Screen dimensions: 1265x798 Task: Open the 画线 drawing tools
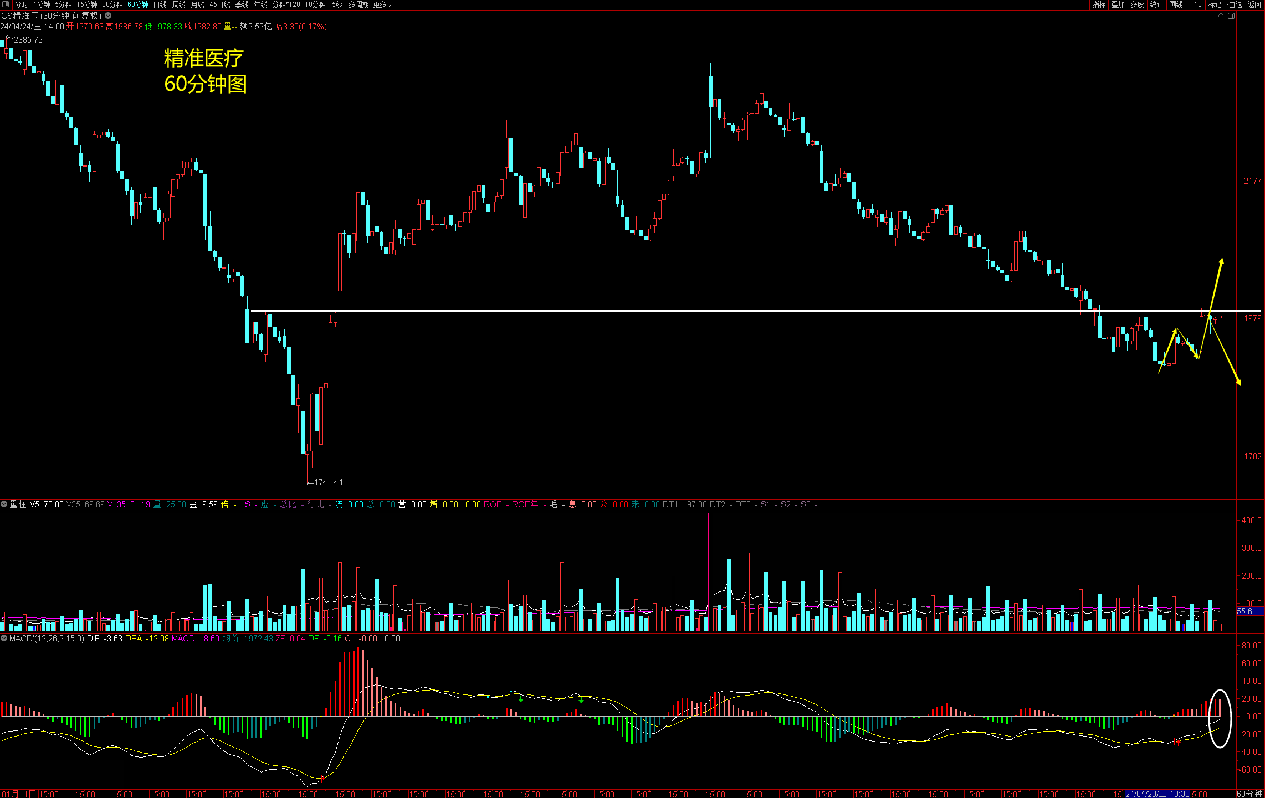click(1176, 4)
